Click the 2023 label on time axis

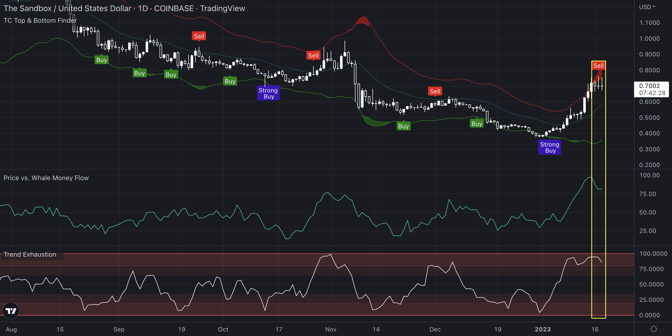[543, 329]
